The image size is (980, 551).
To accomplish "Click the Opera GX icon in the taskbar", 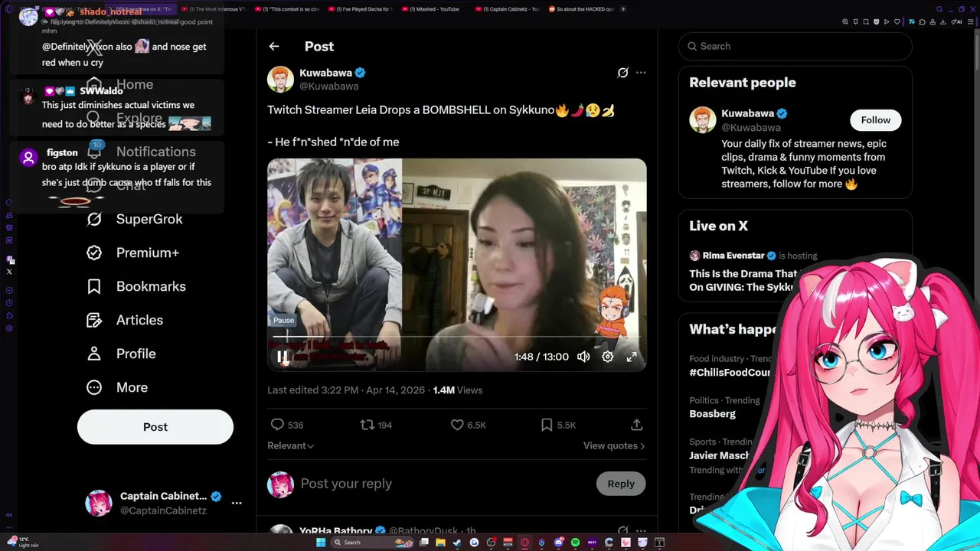I will coord(525,543).
